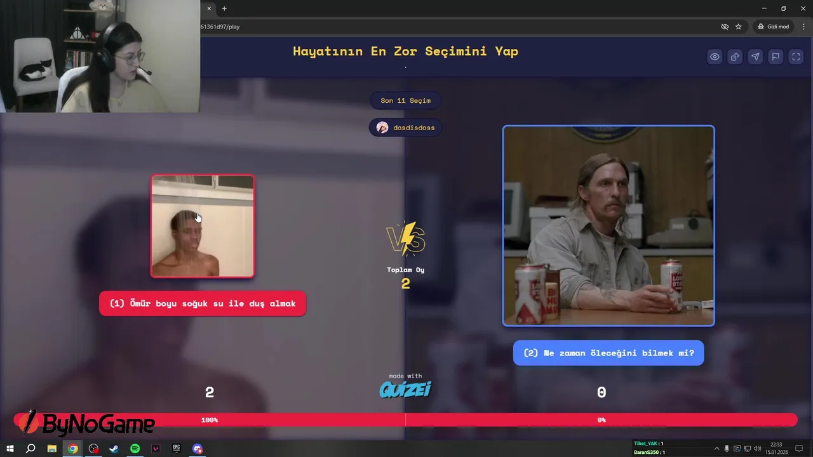
Task: Click the dice shuffle icon in quiz header
Action: [x=735, y=56]
